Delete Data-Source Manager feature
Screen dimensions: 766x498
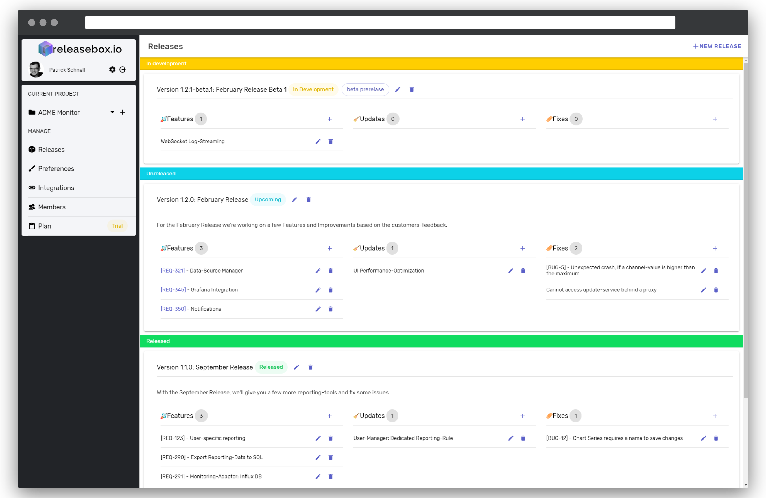[x=331, y=271]
